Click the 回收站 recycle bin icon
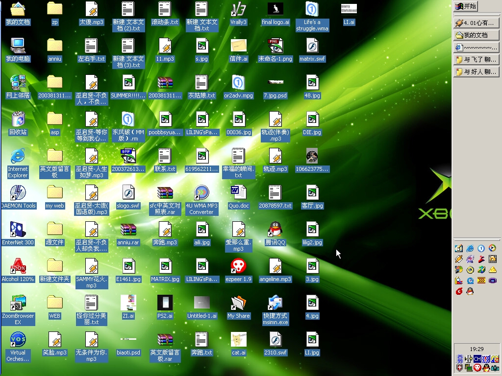The image size is (502, 376). tap(18, 123)
